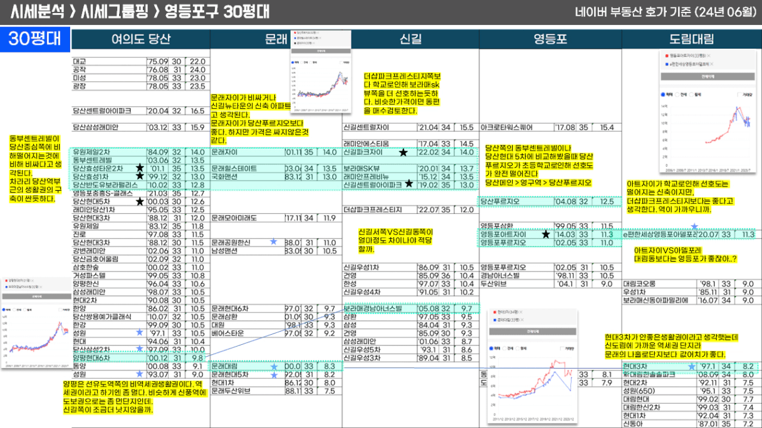Select the 영등포 column header
Viewport: 762px width, 428px height.
pos(550,39)
